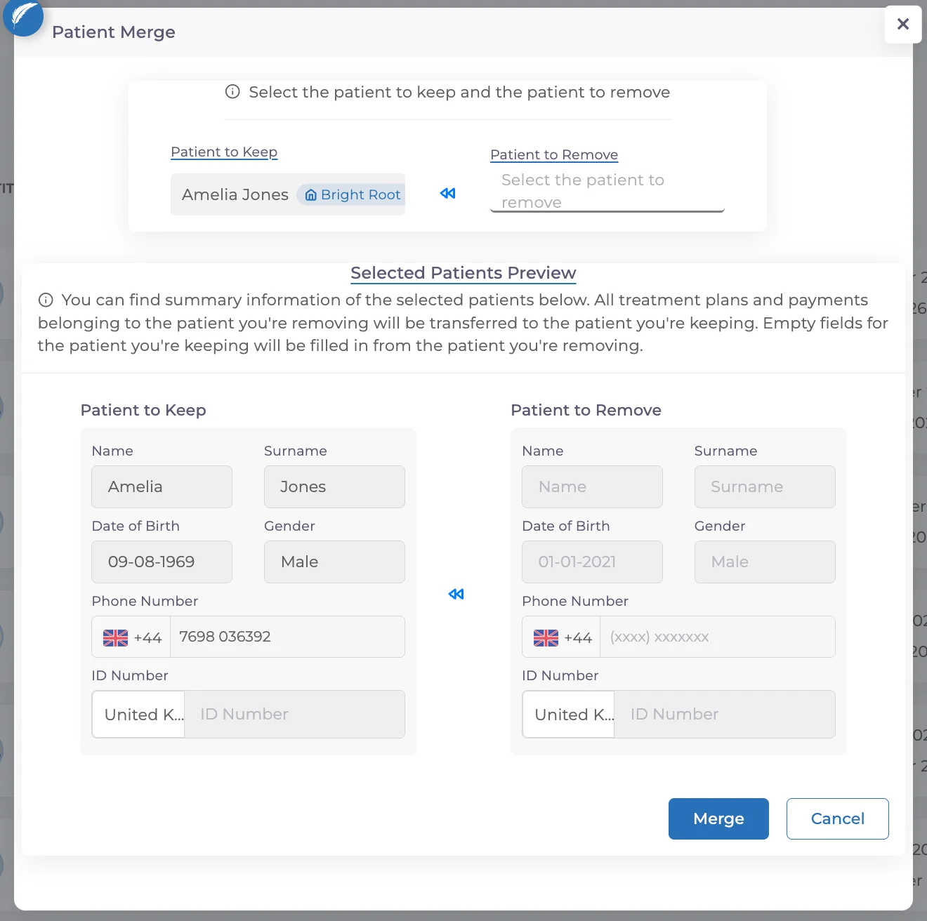927x921 pixels.
Task: Click the Date of Birth field 09-08-1969
Action: (162, 562)
